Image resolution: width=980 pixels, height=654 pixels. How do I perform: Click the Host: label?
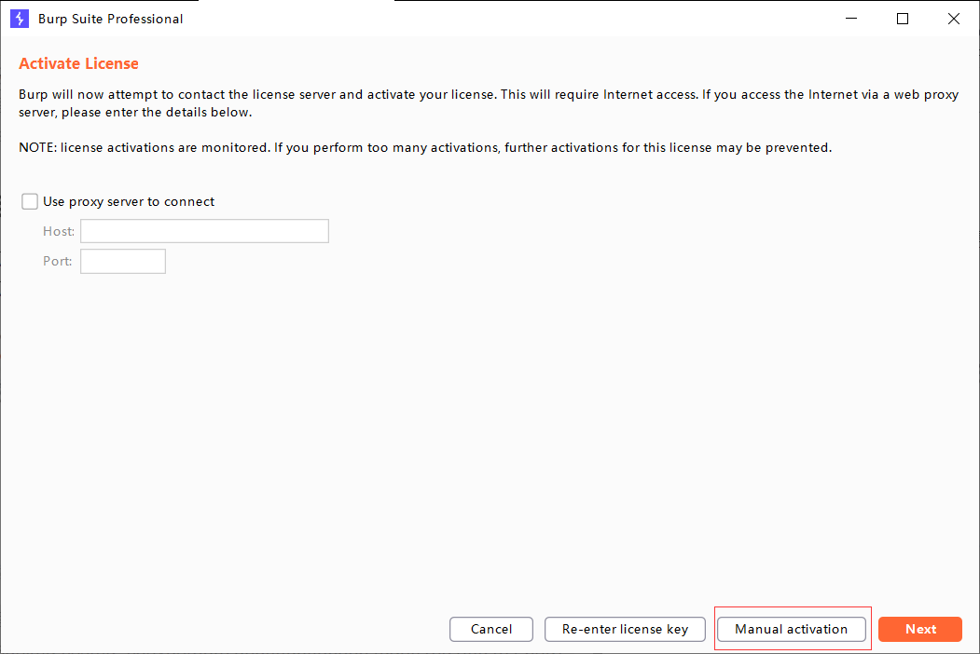59,231
